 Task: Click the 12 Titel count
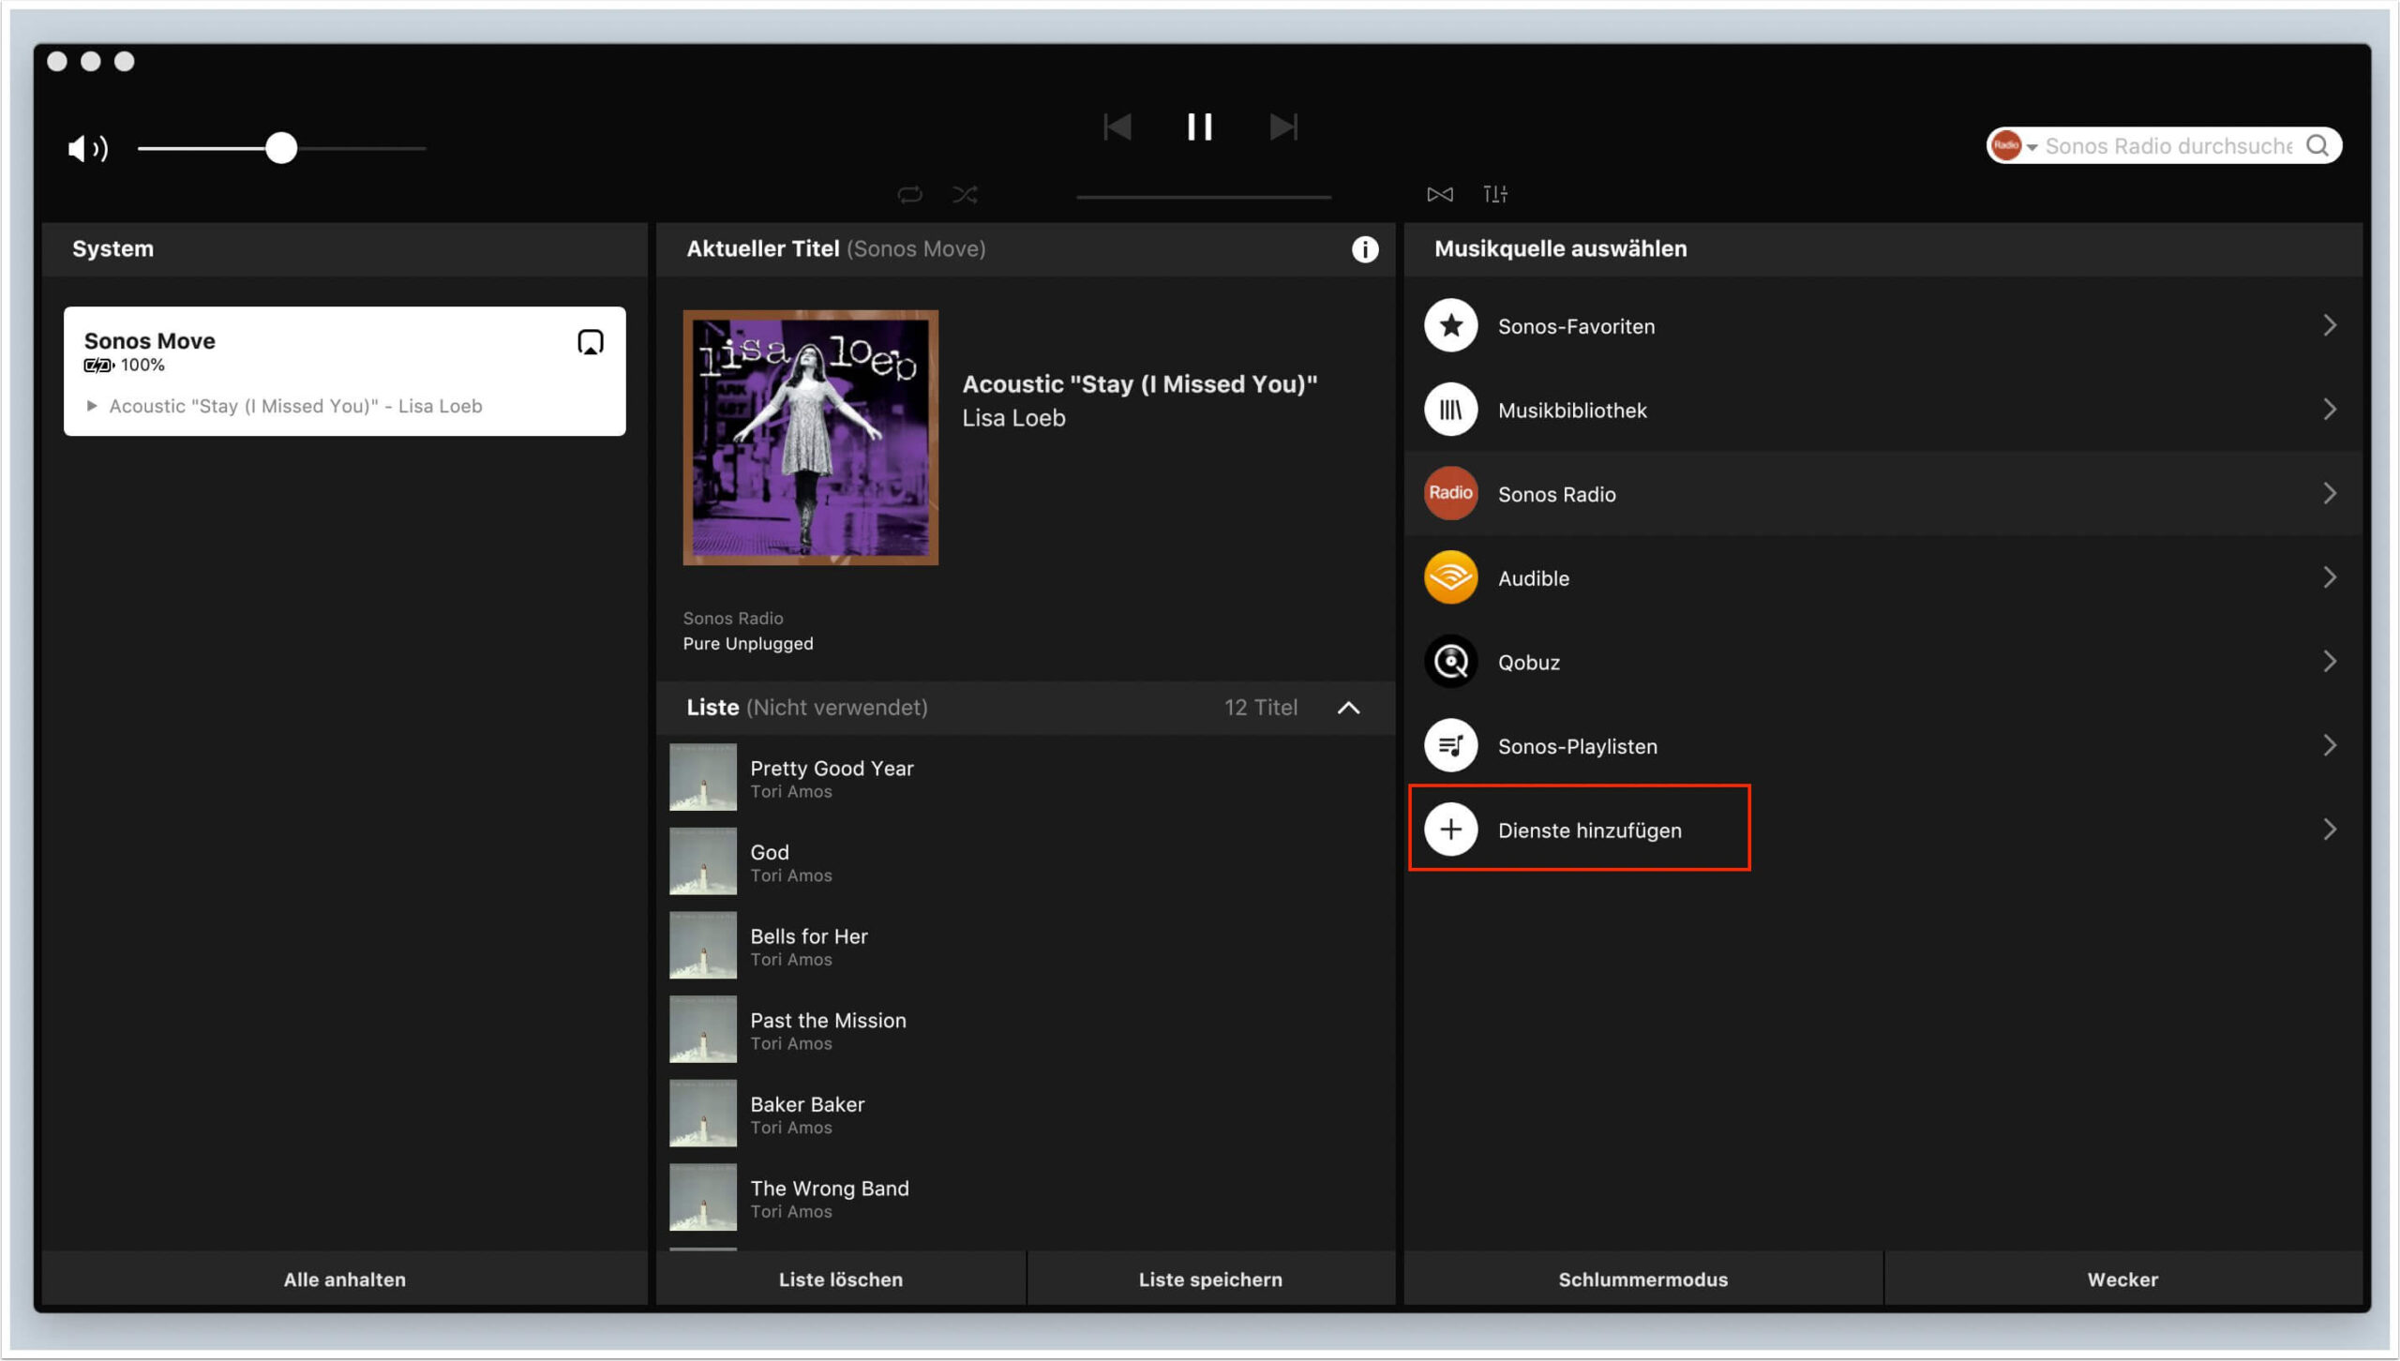(1260, 708)
